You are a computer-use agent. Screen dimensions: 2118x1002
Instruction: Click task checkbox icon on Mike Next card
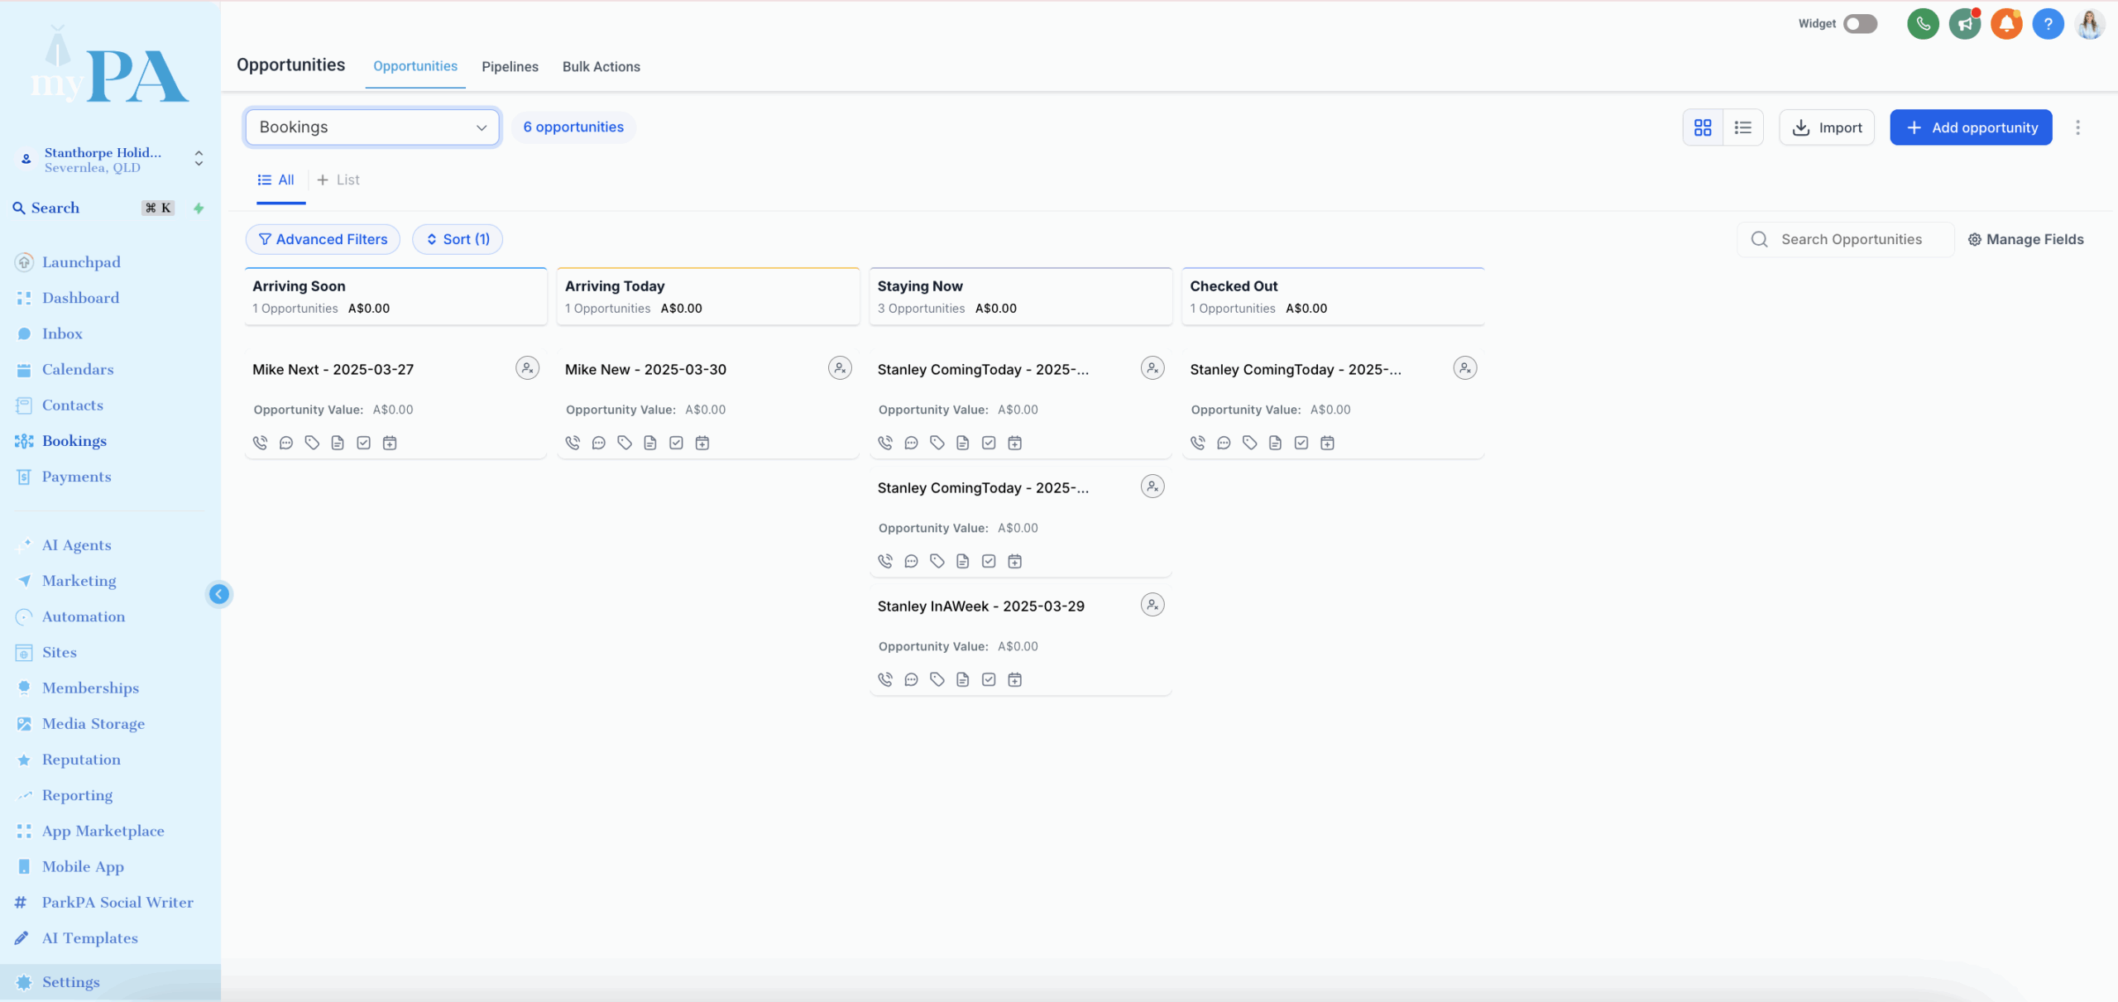pos(363,443)
